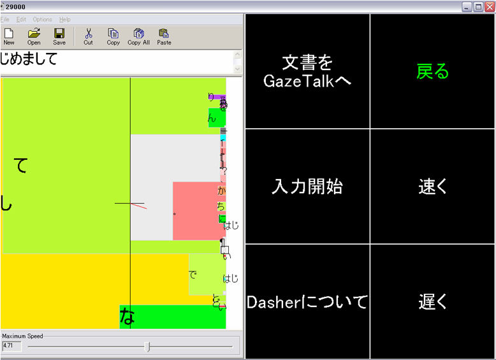496x360 pixels.
Task: Open the Edit menu
Action: [22, 20]
